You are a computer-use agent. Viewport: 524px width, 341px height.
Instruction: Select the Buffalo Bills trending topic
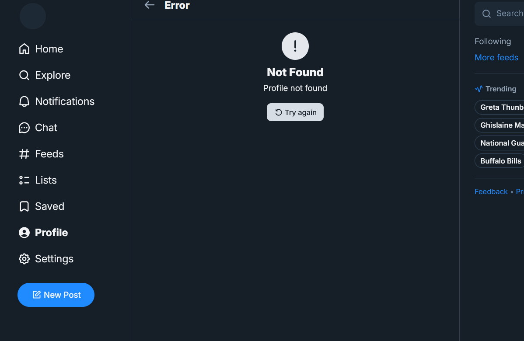500,161
